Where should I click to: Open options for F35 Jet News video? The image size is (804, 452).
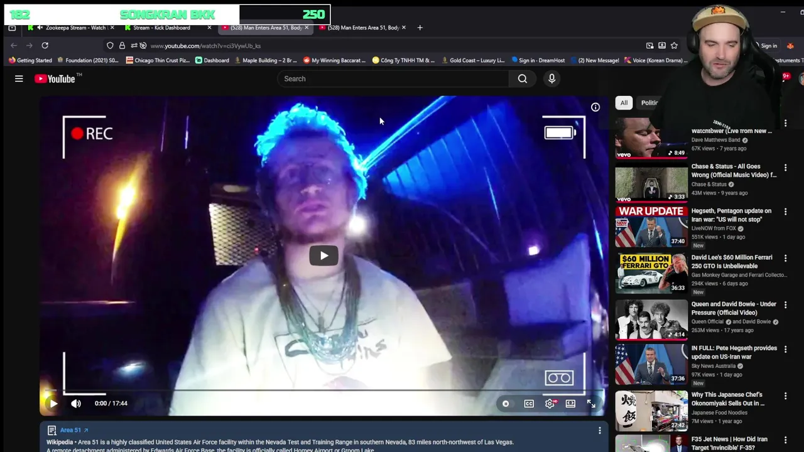pyautogui.click(x=785, y=440)
